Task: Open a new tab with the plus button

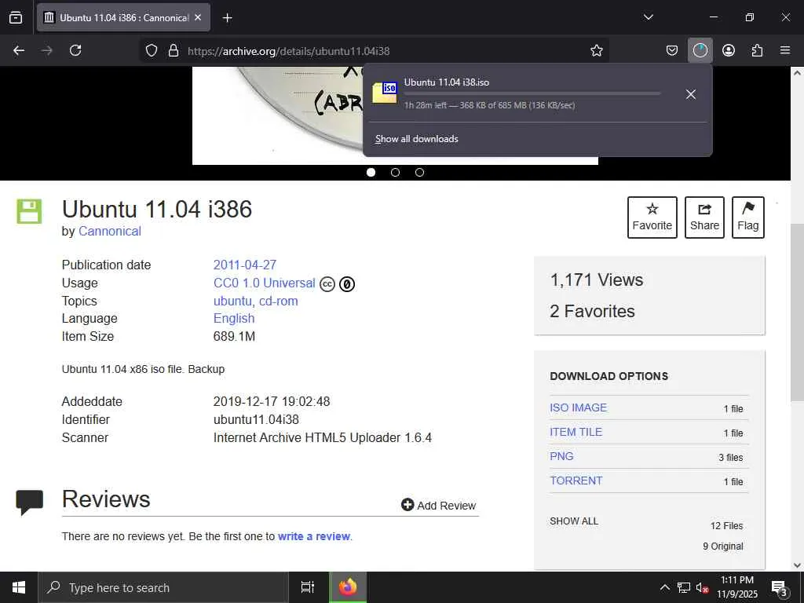Action: point(227,18)
